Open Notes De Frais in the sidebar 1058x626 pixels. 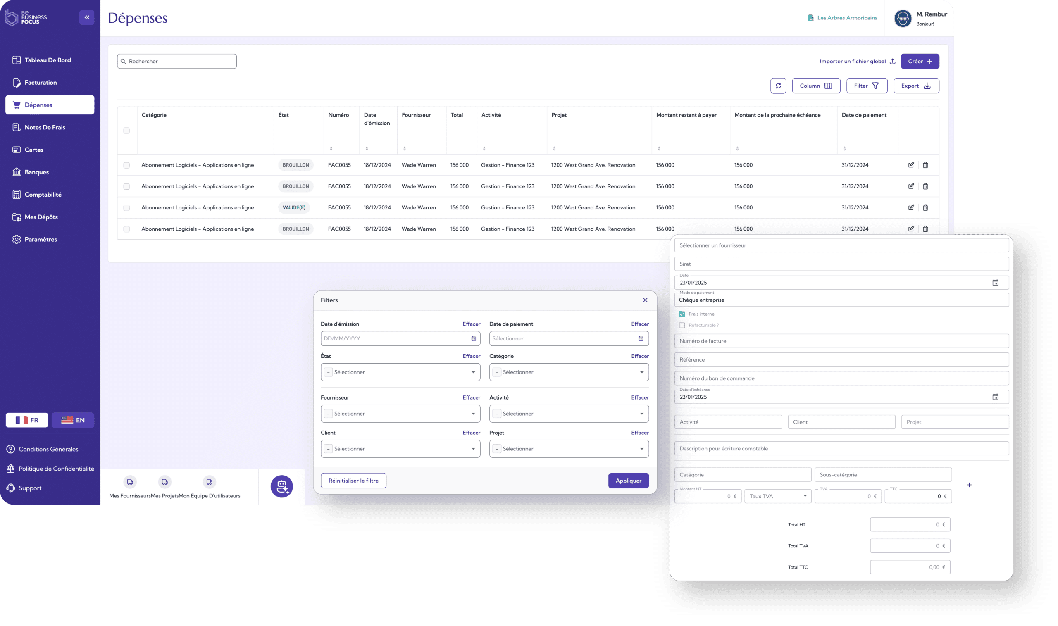[x=45, y=127]
